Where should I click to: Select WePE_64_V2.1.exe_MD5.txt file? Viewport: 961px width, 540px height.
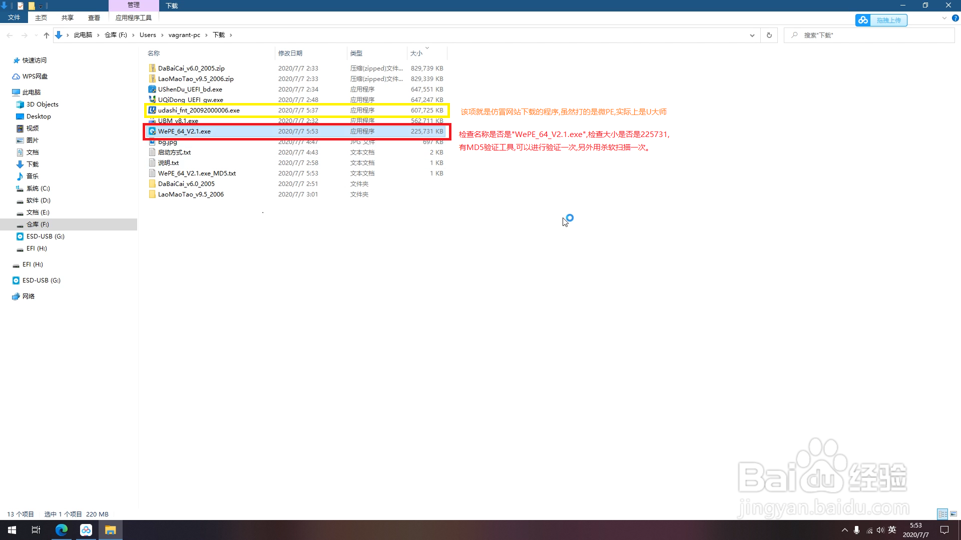[x=197, y=173]
